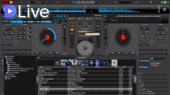170x95 pixels.
Task: Switch to the Scratch tab
Action: 90,19
